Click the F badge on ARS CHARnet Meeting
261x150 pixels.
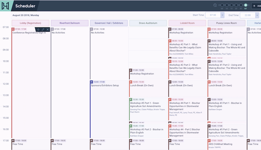209,140
